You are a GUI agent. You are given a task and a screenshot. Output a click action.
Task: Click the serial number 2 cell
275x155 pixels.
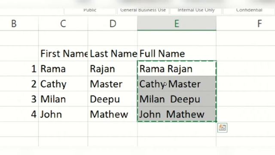[19, 84]
